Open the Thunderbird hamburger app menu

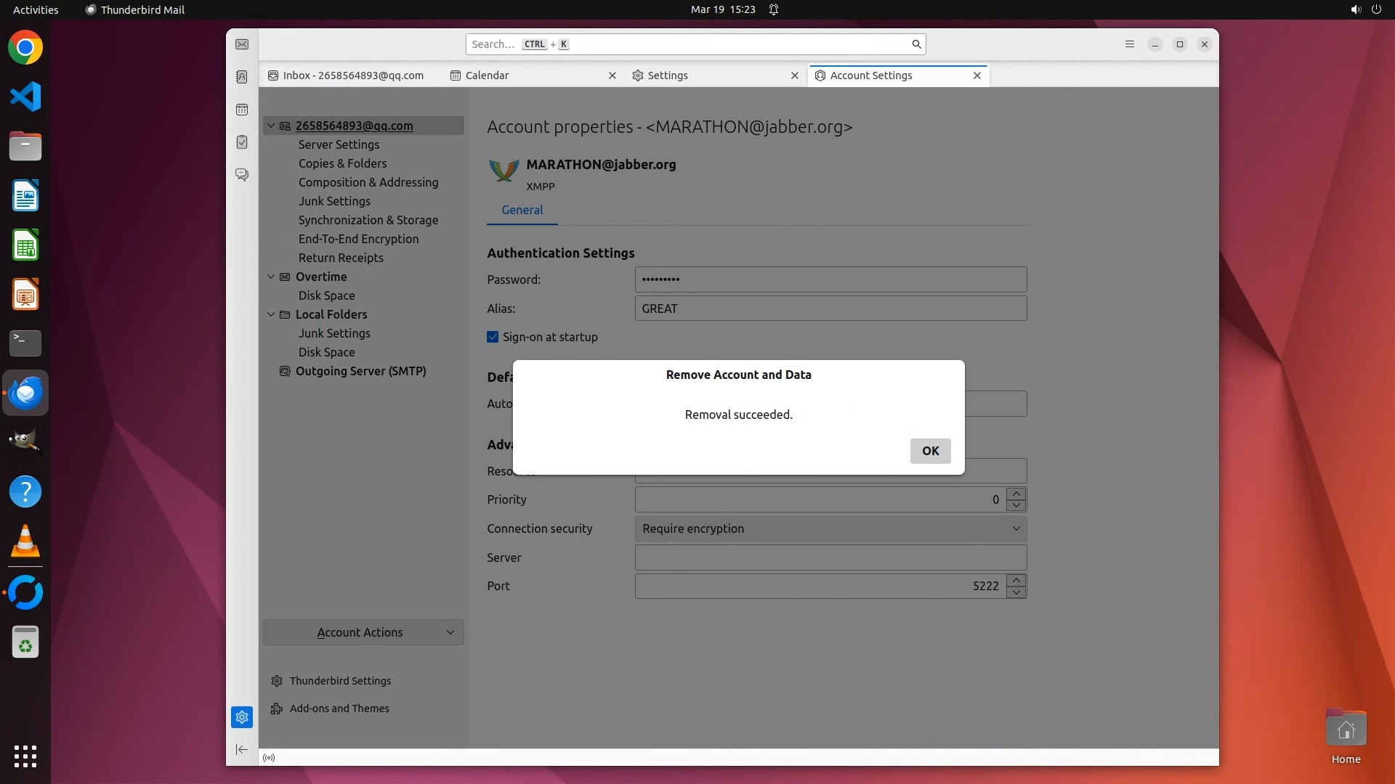(x=1129, y=44)
